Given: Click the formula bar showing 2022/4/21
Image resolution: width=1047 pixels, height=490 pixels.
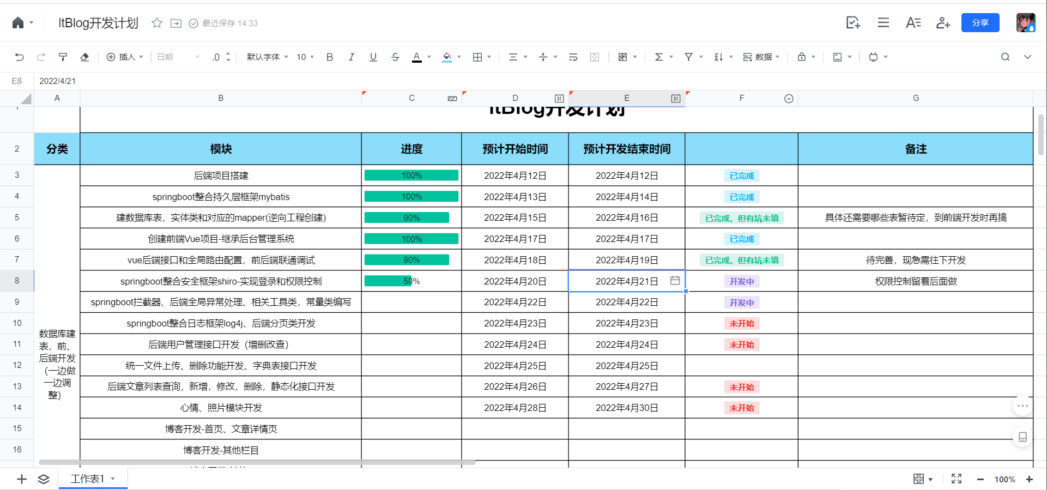Looking at the screenshot, I should tap(540, 81).
